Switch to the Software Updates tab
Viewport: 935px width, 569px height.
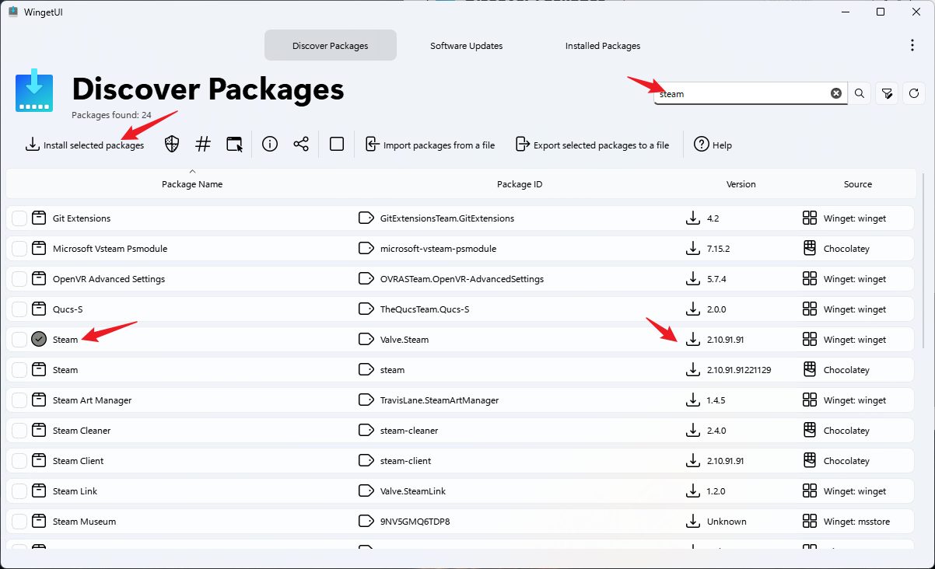466,46
